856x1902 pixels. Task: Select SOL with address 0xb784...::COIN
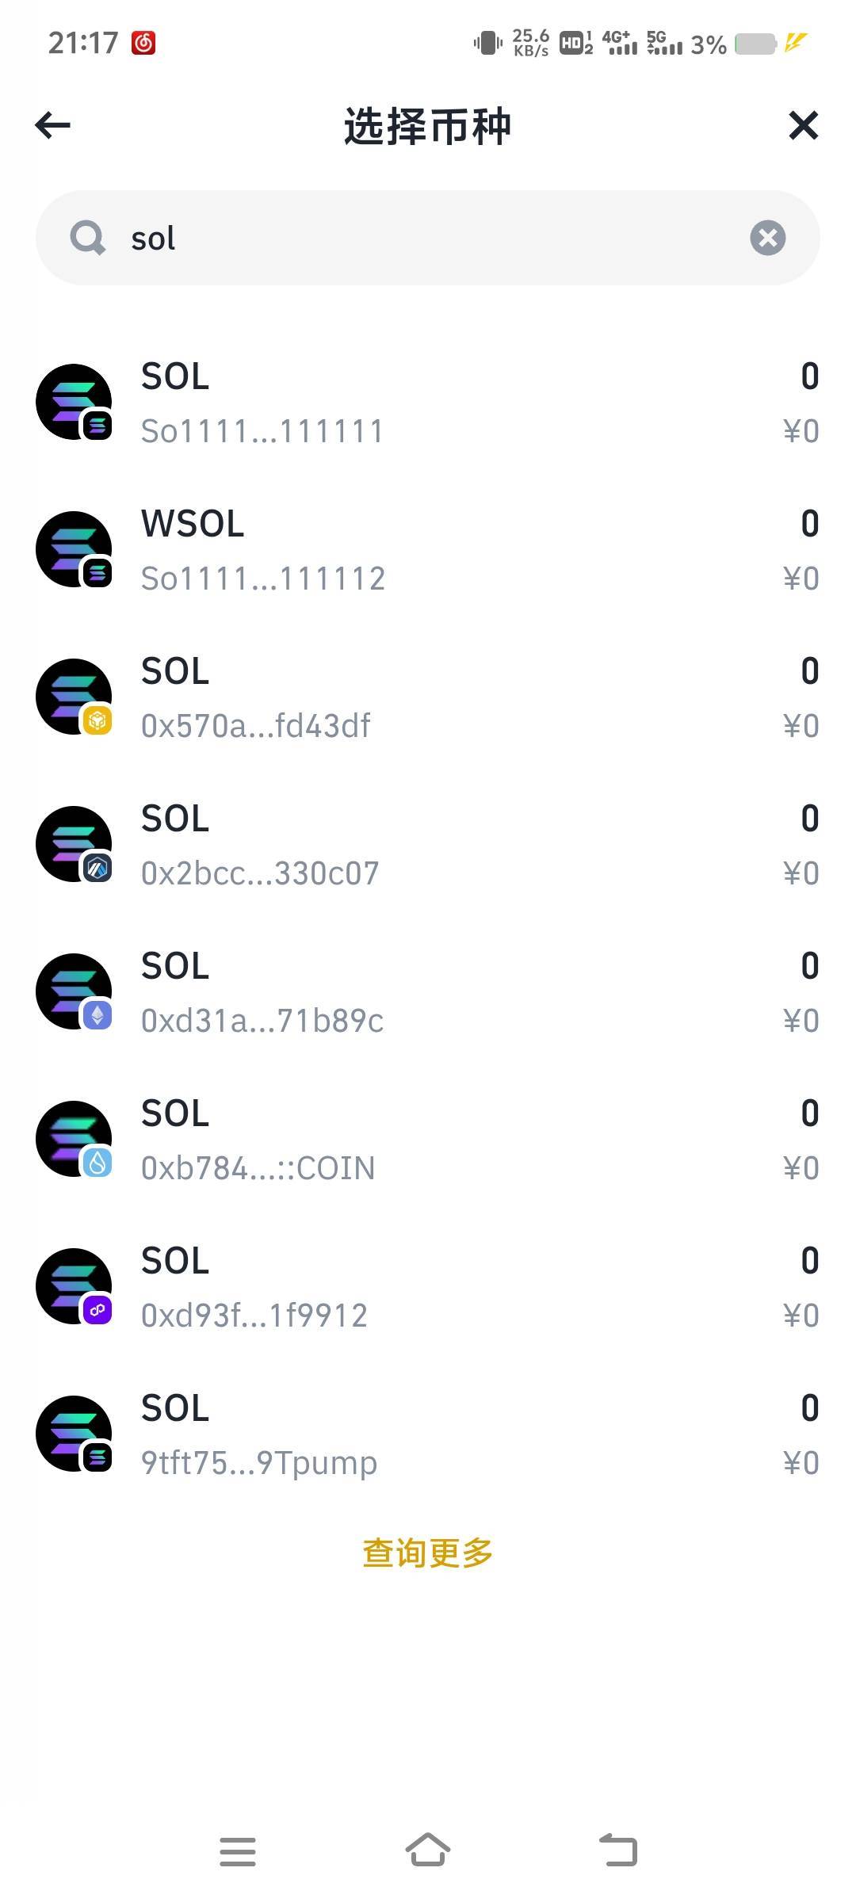coord(428,1140)
